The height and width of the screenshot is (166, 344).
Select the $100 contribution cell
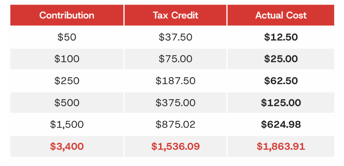coord(67,59)
